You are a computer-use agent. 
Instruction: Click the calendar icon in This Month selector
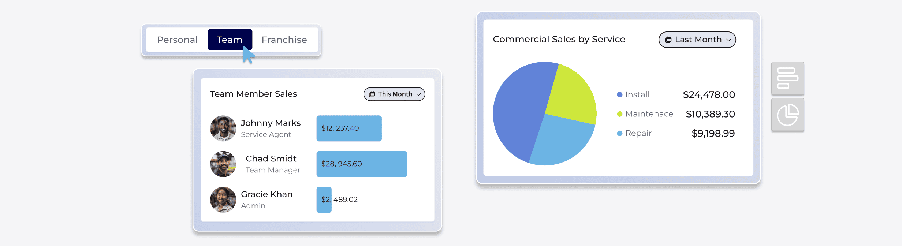(x=372, y=94)
